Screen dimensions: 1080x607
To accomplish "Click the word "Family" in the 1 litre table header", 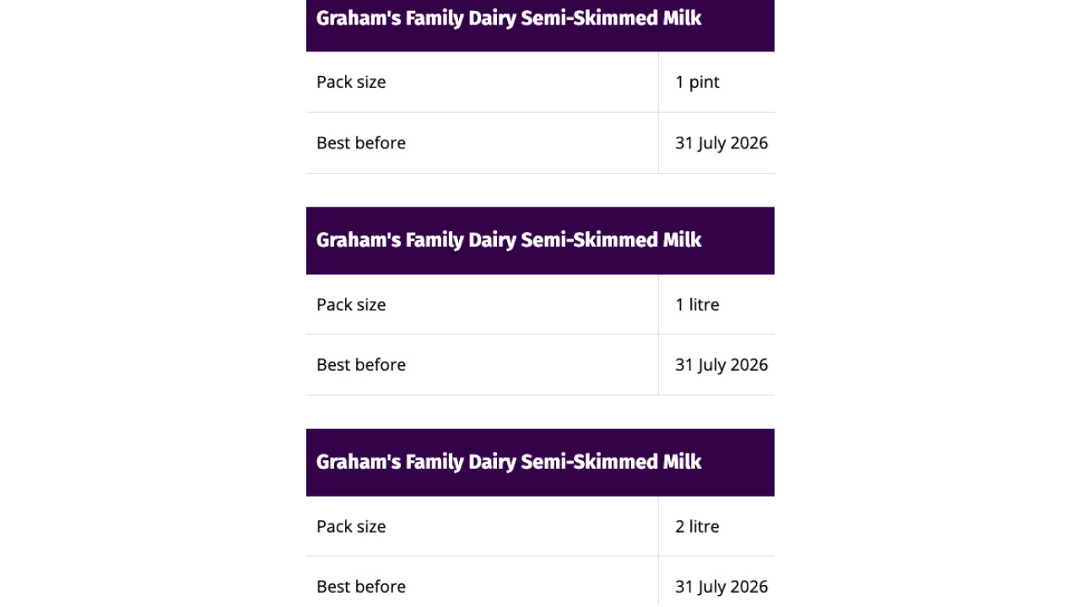I will (435, 240).
